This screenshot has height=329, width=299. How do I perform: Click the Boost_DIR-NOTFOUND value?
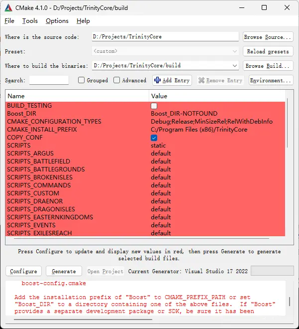pyautogui.click(x=184, y=114)
